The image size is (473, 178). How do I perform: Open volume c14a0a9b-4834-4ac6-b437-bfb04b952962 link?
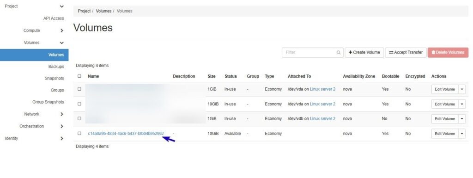tap(126, 133)
